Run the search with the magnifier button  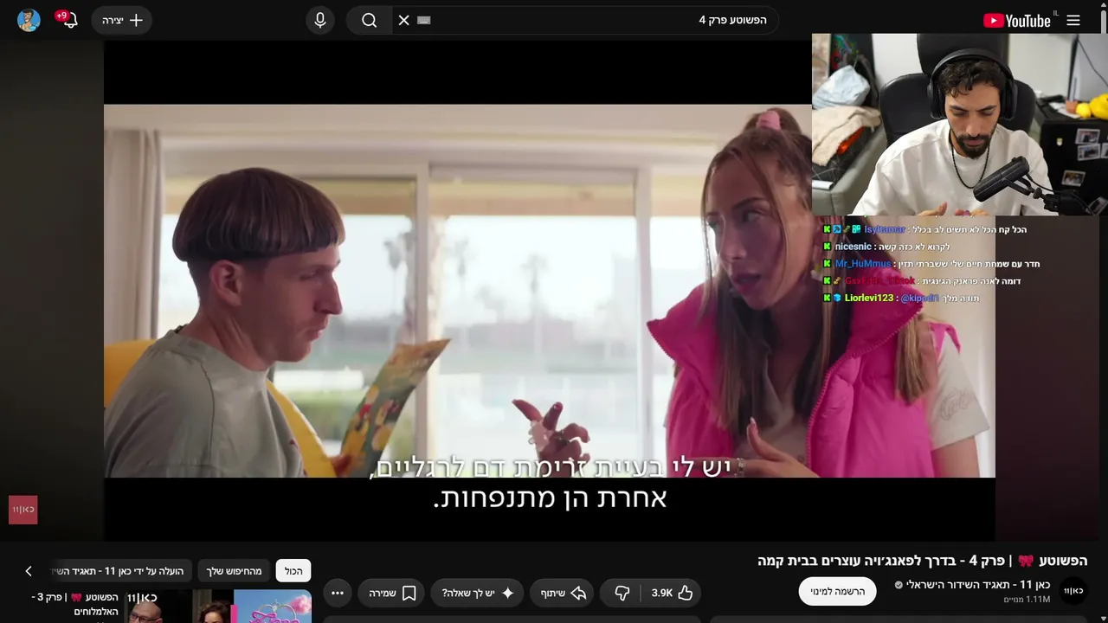pos(370,20)
